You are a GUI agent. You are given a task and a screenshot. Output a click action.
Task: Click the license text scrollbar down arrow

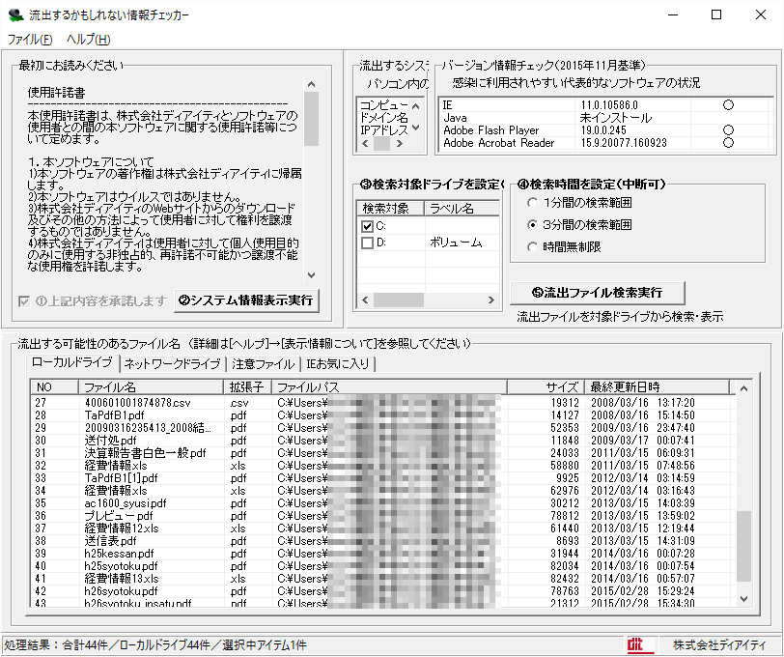311,275
